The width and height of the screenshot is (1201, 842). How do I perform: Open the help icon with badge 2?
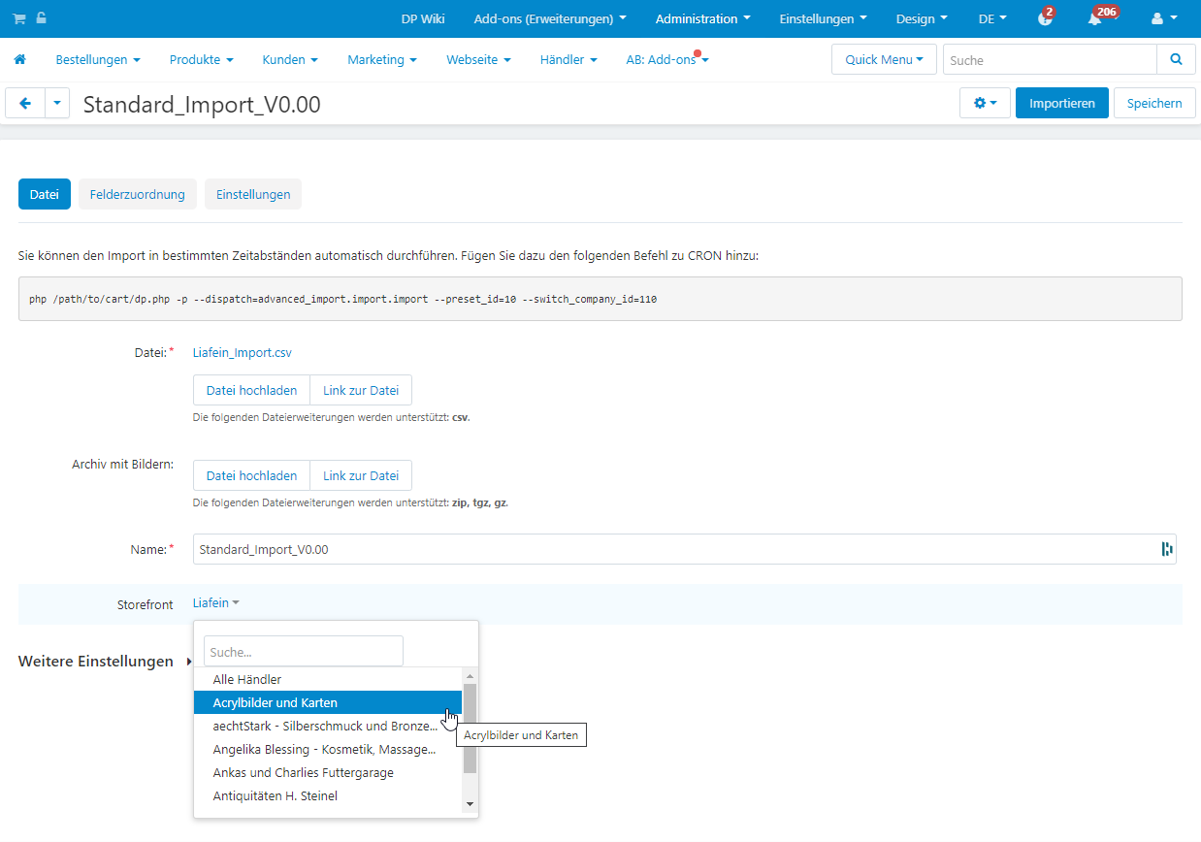tap(1045, 18)
